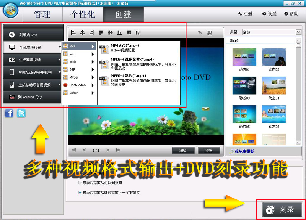This screenshot has width=306, height=220.
Task: Select the 动态01 template thumbnail
Action: pos(244,57)
